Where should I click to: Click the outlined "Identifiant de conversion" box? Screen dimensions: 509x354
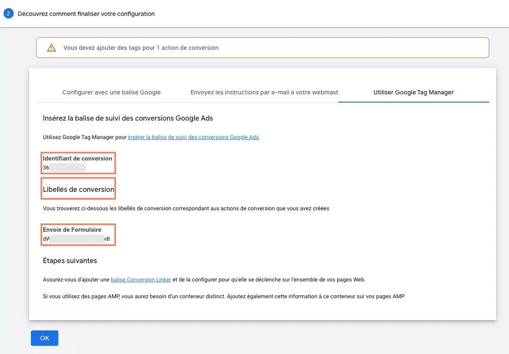(x=78, y=163)
